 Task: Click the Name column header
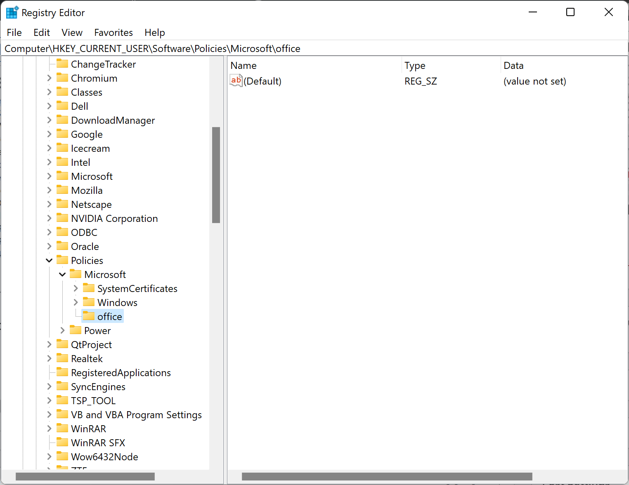[244, 65]
